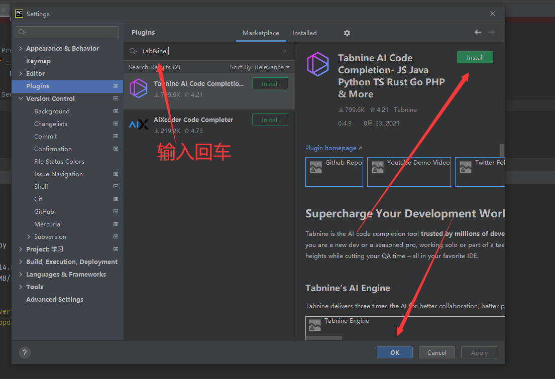Select Plugins in settings tree
The height and width of the screenshot is (379, 555).
click(x=67, y=86)
